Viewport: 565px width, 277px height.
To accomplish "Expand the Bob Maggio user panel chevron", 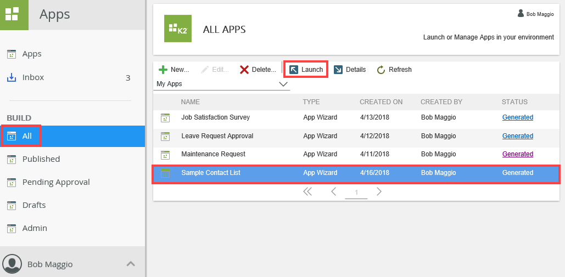I will click(x=131, y=264).
